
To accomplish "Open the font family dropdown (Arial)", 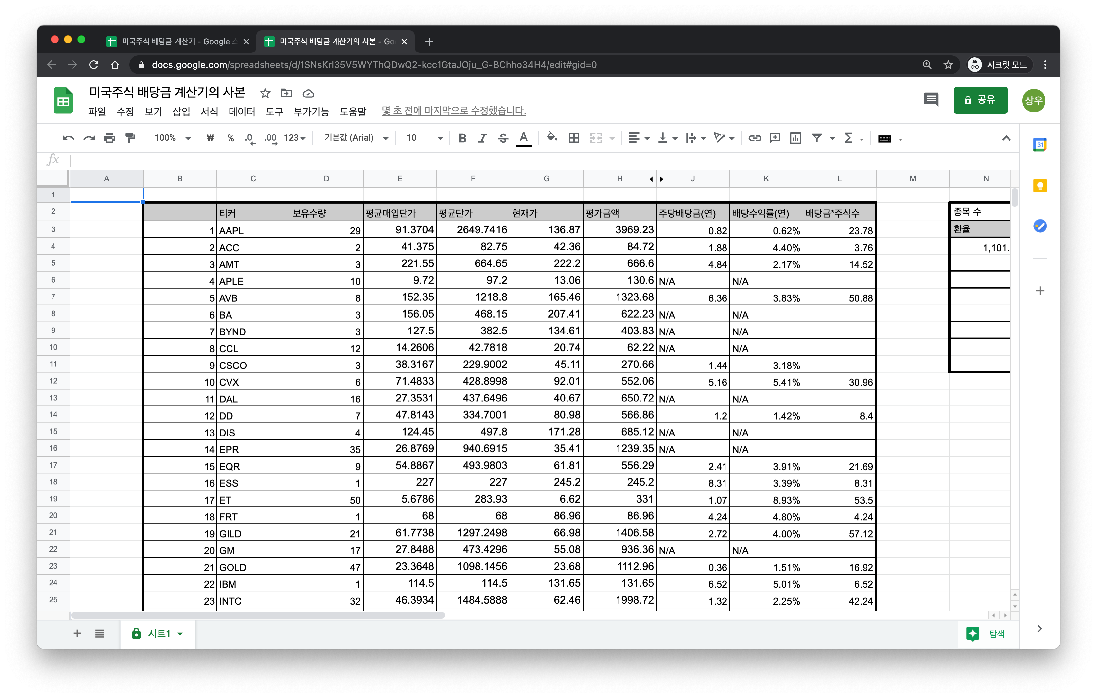I will (x=356, y=138).
